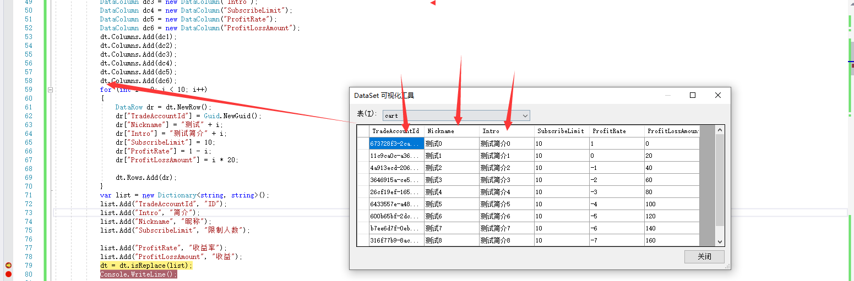Select the cell 6433557e-a48...
The image size is (854, 281).
pyautogui.click(x=396, y=204)
